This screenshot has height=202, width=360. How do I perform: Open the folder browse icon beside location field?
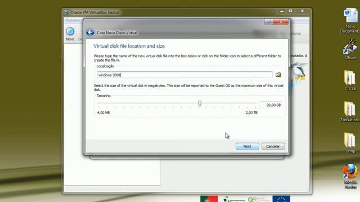278,75
